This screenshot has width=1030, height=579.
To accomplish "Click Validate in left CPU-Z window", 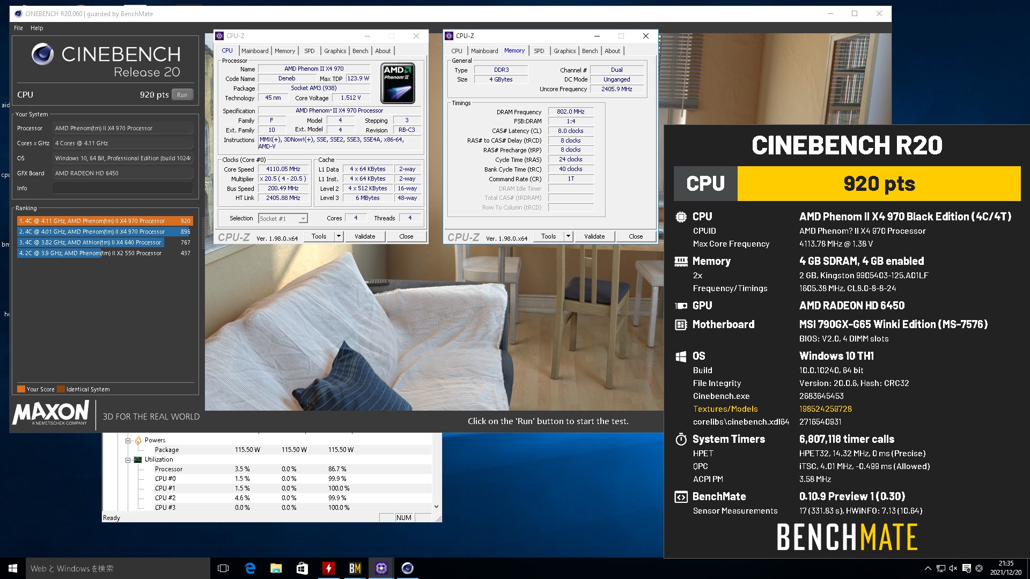I will (x=365, y=236).
